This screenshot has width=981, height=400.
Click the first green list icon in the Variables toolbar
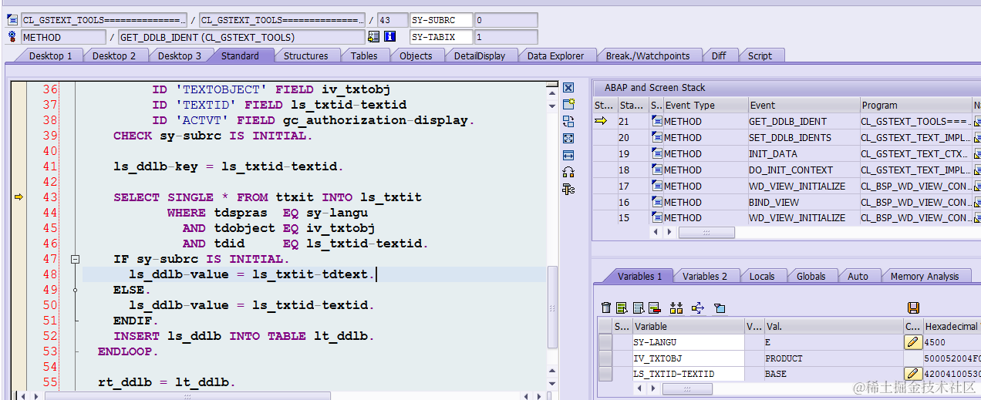click(622, 308)
